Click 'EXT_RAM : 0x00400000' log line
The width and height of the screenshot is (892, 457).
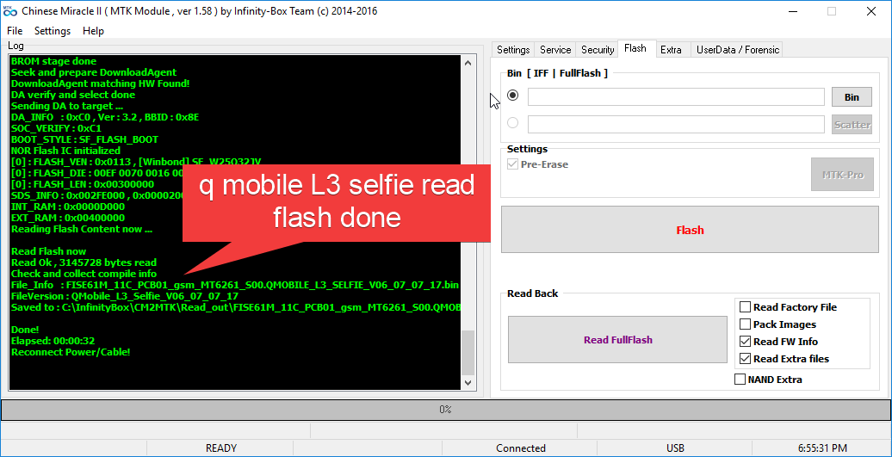click(x=68, y=218)
